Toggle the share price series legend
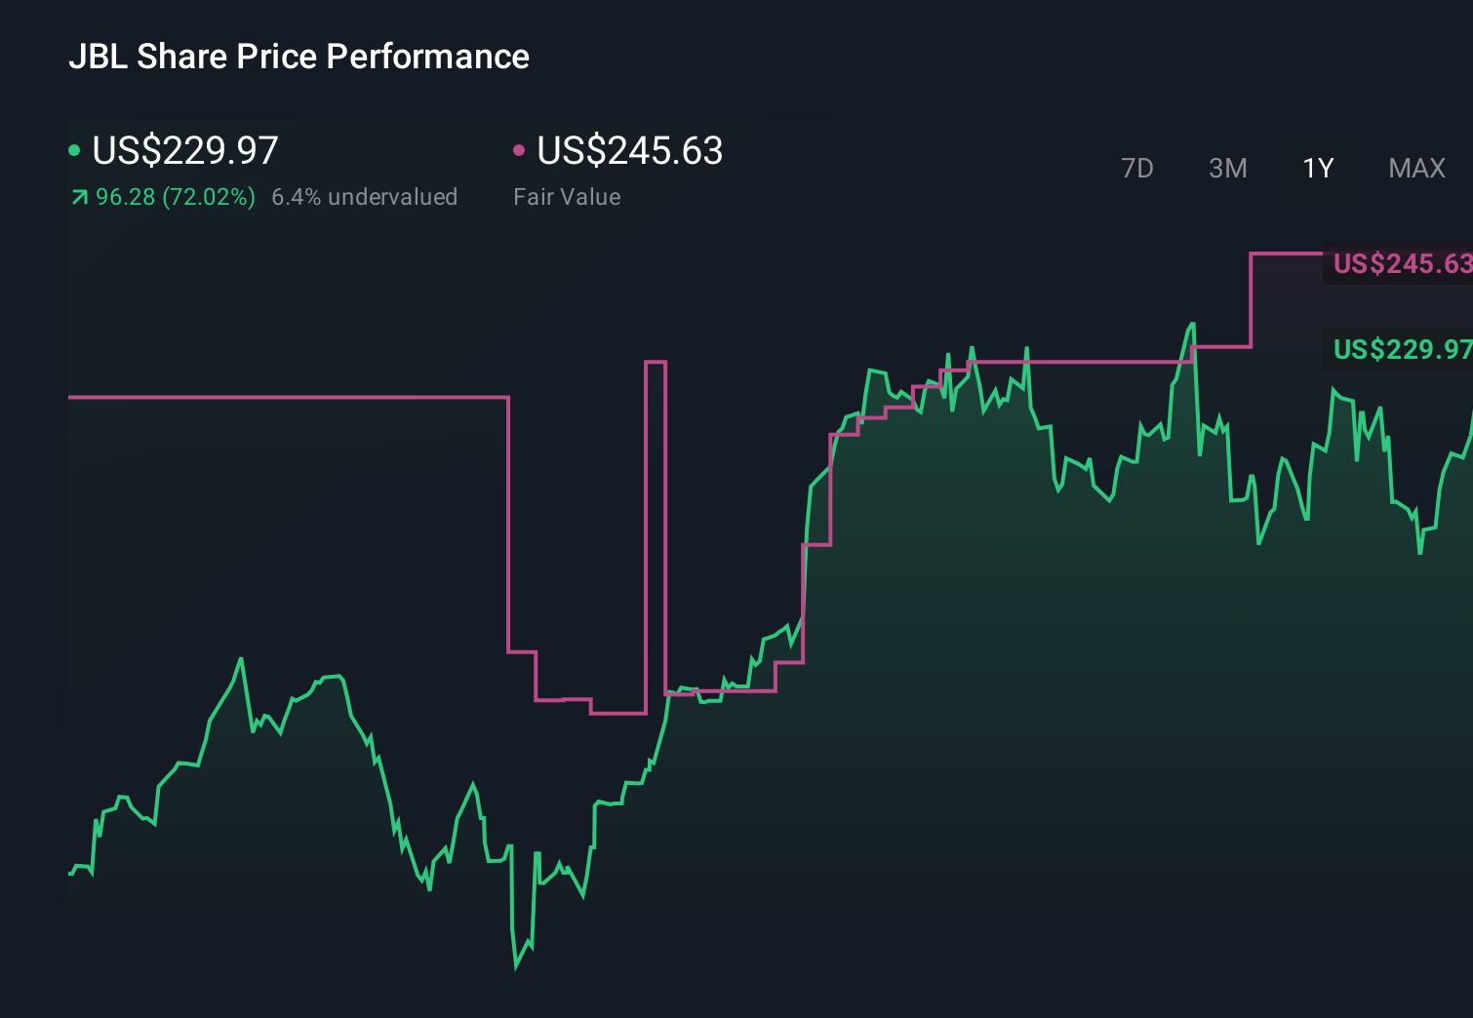The image size is (1473, 1018). 183,151
